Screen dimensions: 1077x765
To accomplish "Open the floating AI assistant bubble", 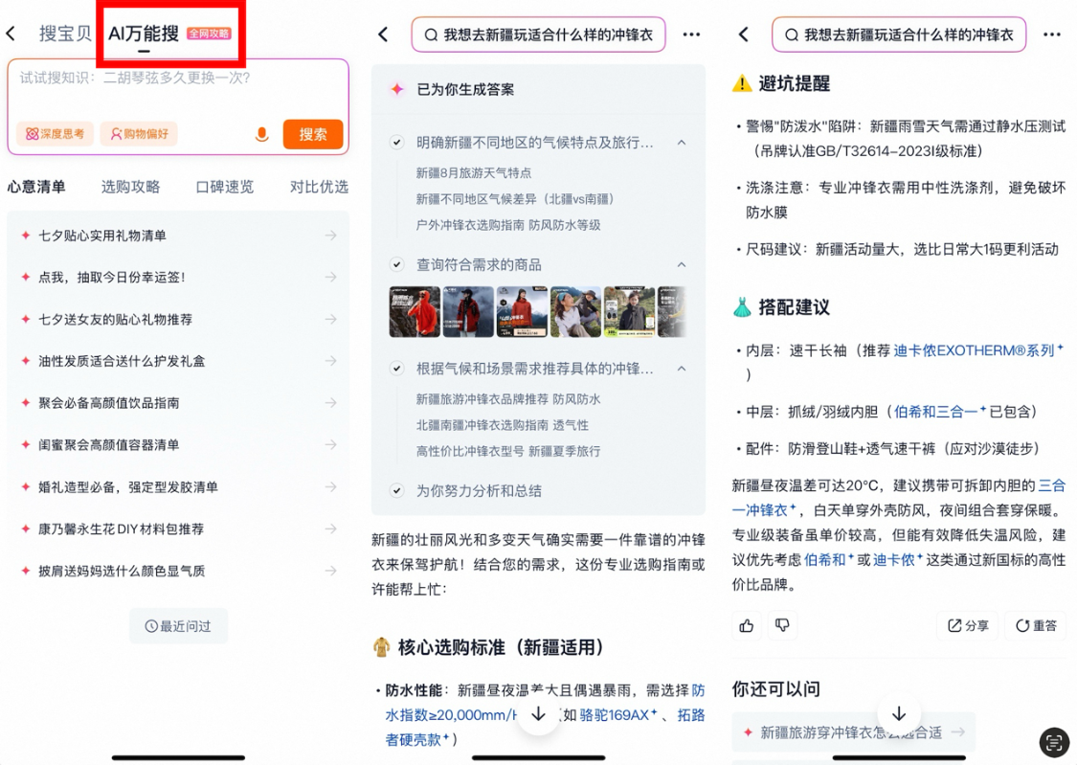I will pos(1053,743).
